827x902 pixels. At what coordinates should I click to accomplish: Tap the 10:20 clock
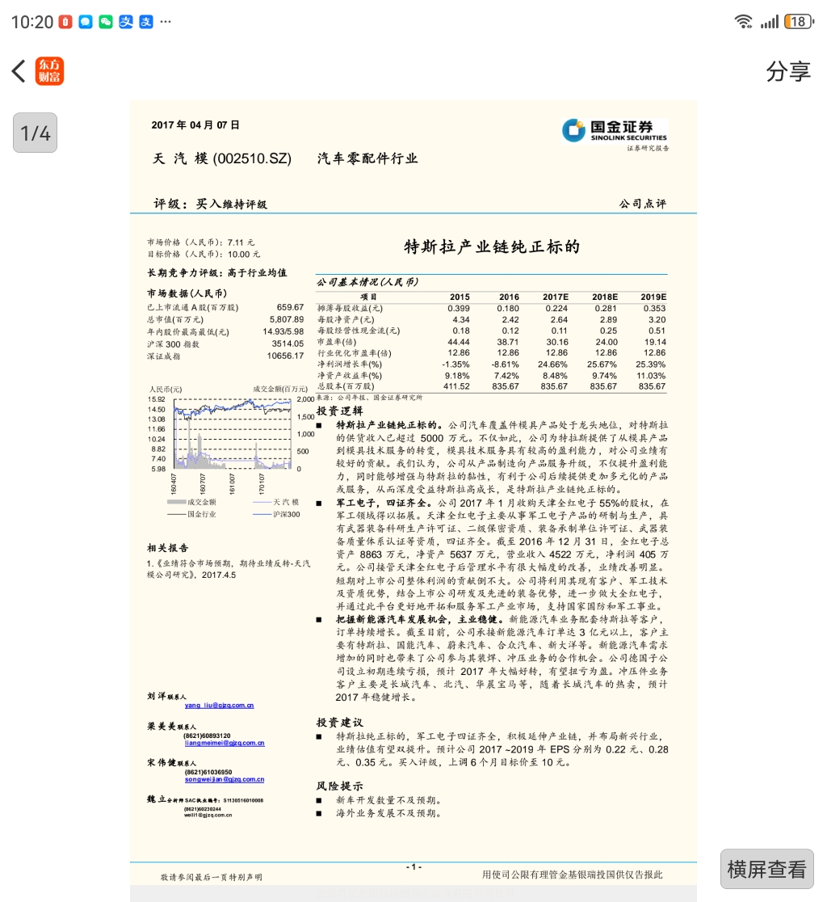(32, 22)
